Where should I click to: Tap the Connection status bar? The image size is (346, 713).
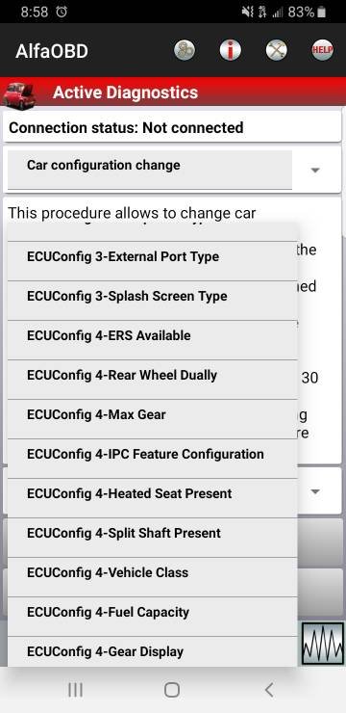point(172,127)
